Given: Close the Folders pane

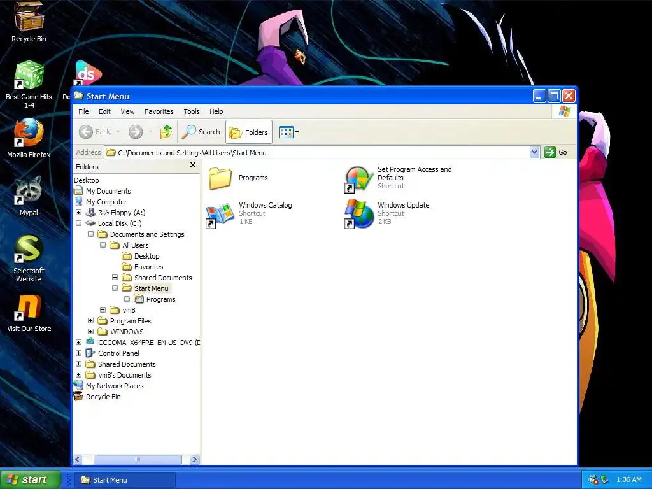Looking at the screenshot, I should tap(193, 165).
